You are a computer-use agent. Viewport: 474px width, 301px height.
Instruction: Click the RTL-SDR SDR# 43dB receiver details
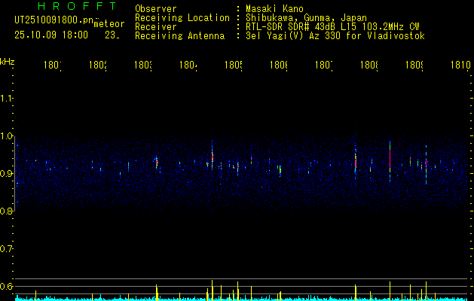pos(332,27)
